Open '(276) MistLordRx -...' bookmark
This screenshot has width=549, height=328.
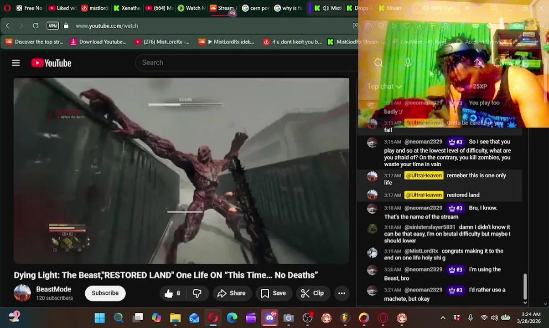tap(162, 41)
